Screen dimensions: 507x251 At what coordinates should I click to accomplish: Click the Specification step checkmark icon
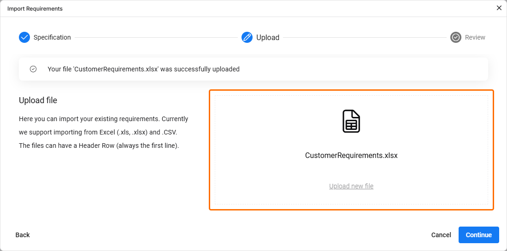[24, 37]
